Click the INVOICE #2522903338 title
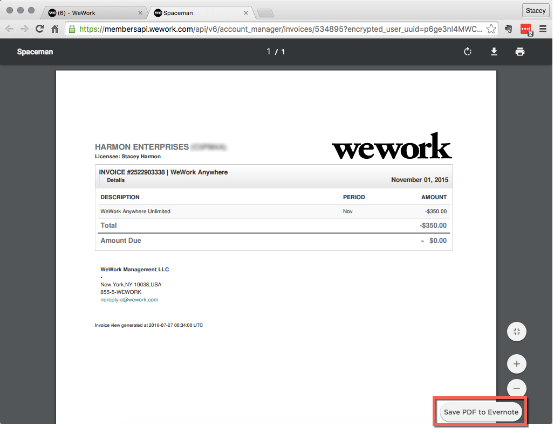Screen dimensions: 554x429 pos(163,172)
